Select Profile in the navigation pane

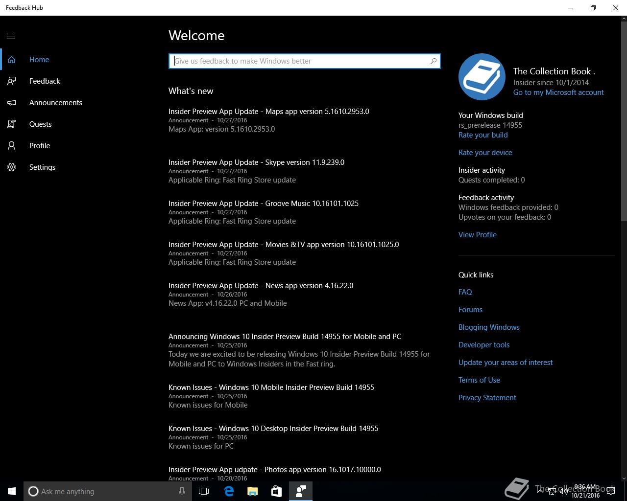tap(78, 146)
